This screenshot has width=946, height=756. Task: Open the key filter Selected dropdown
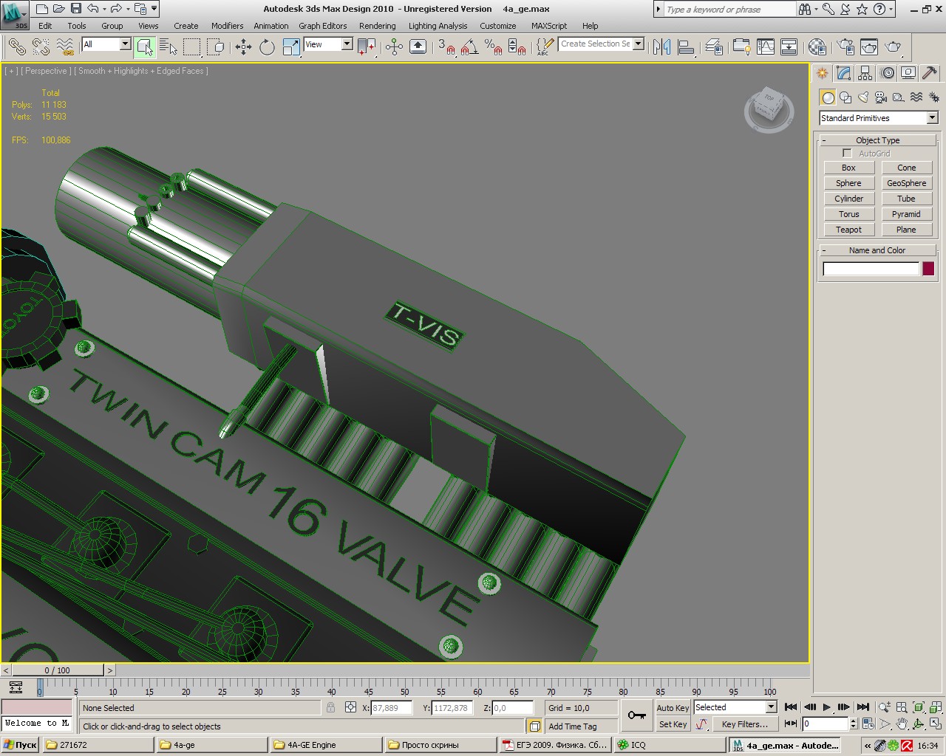[771, 707]
